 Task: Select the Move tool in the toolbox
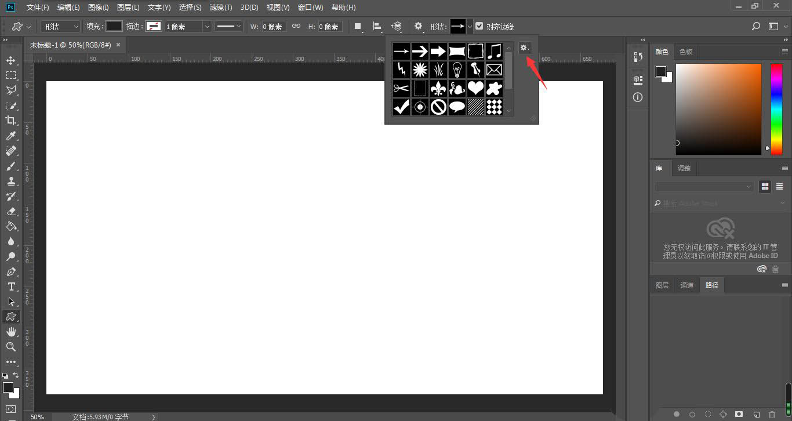tap(11, 60)
